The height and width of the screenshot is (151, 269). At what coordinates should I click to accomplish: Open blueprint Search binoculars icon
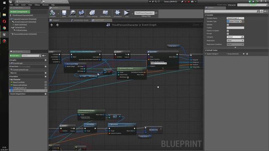click(81, 13)
